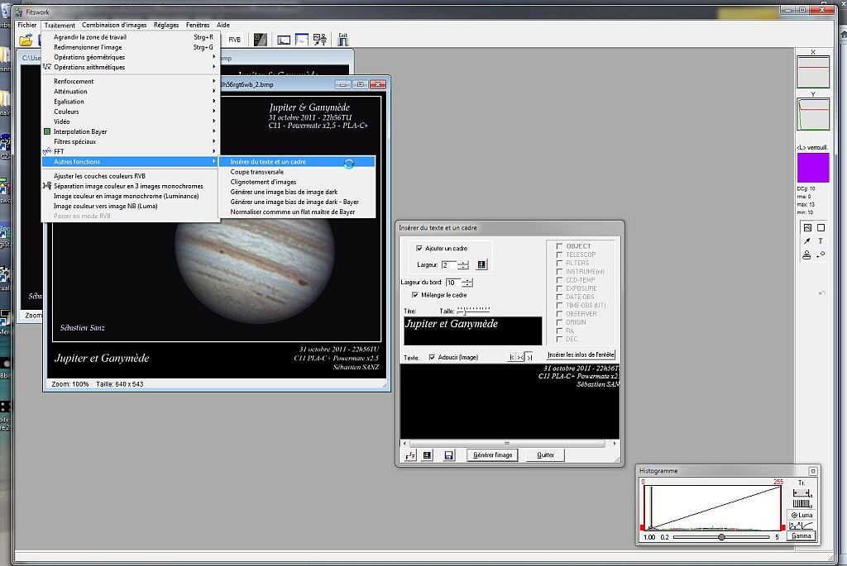Disable the Adoucir (Image) checkbox
847x566 pixels.
(432, 358)
